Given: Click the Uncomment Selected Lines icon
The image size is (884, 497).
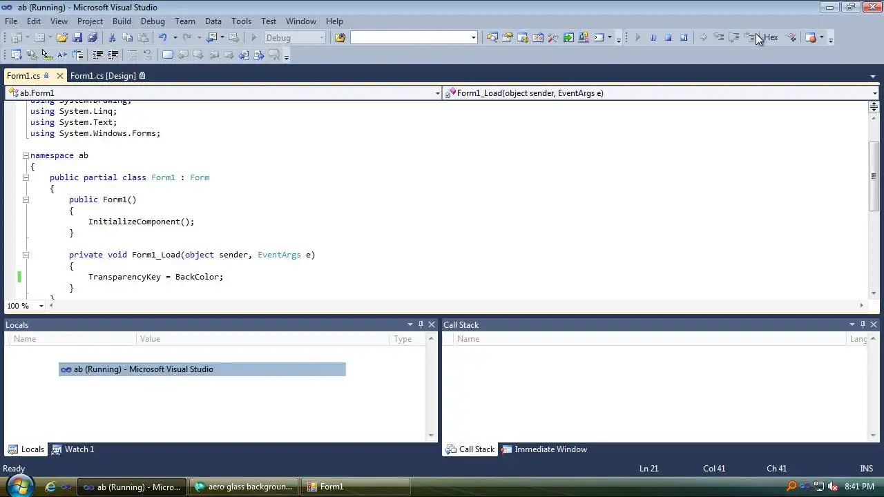Looking at the screenshot, I should (147, 55).
